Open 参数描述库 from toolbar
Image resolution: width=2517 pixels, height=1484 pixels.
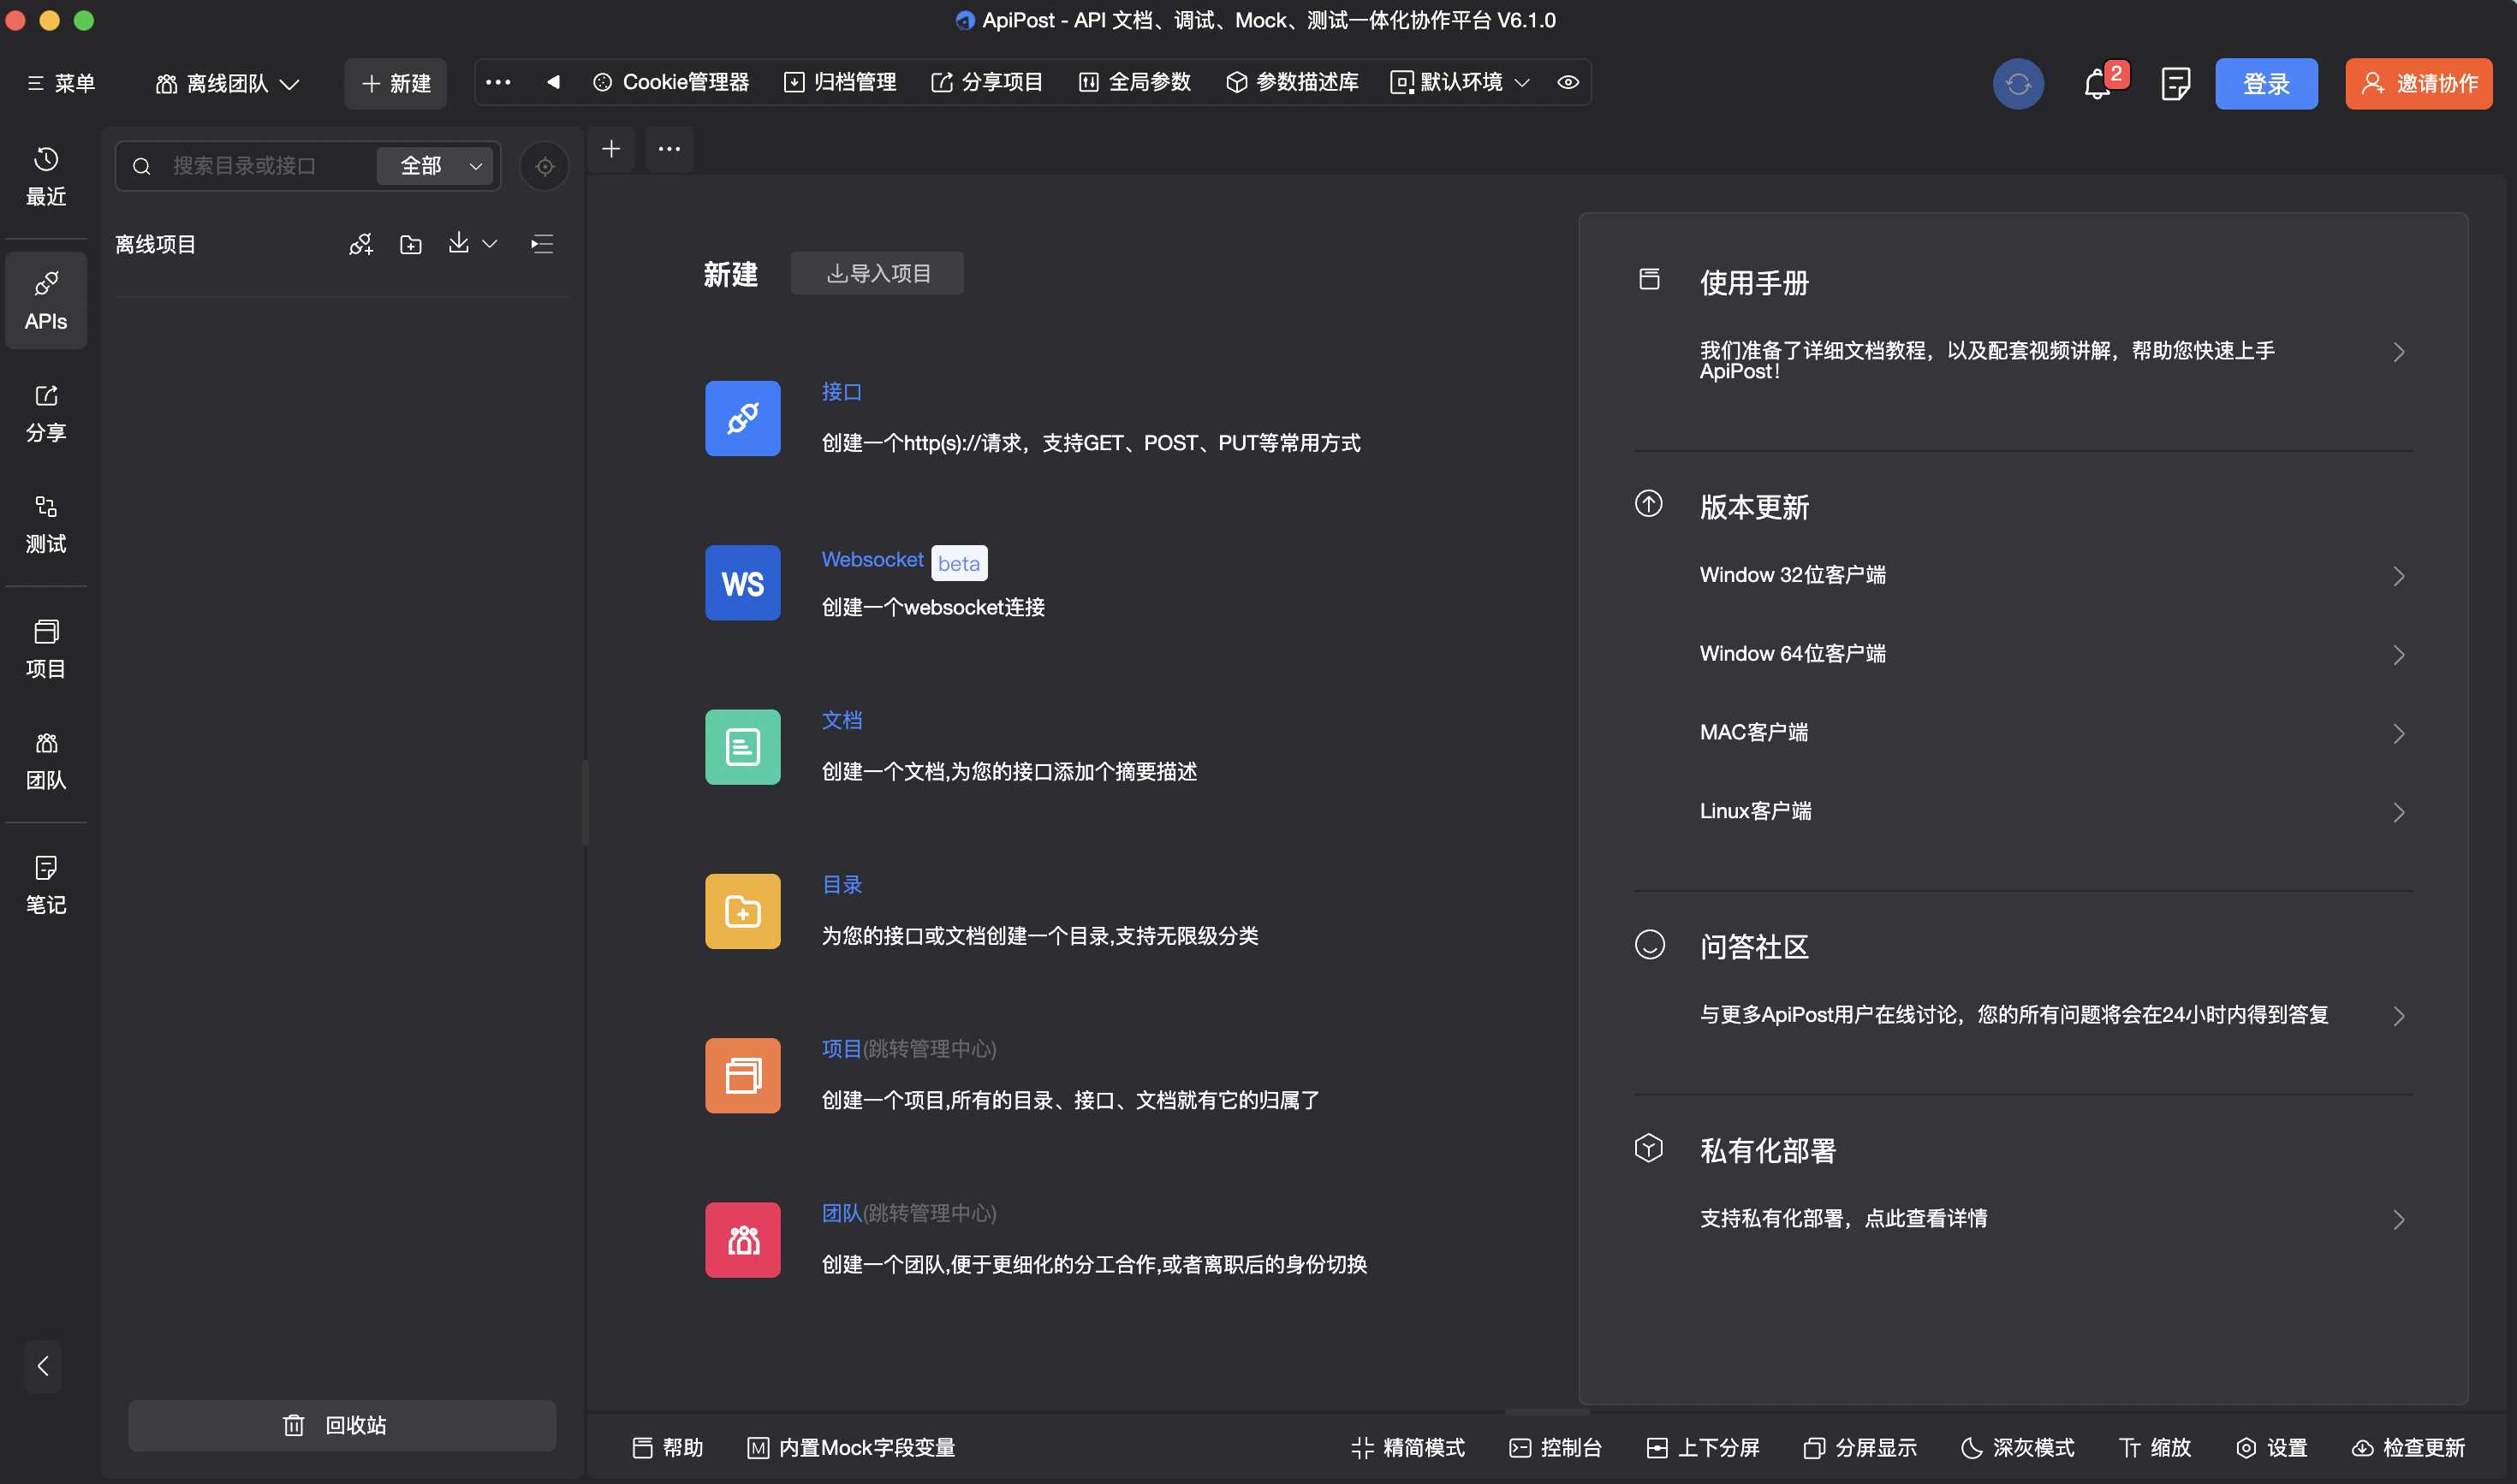[1292, 82]
